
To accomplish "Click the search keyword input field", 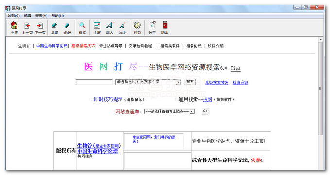I will point(94,82).
